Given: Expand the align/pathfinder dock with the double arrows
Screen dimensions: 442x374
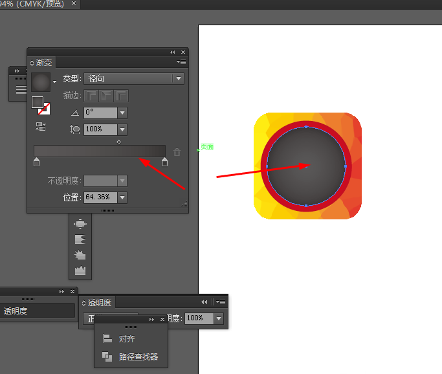Looking at the screenshot, I should click(151, 319).
